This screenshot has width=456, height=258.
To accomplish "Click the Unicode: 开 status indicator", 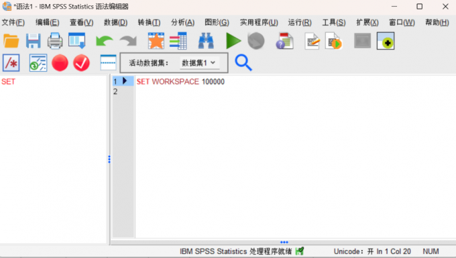I will point(353,251).
